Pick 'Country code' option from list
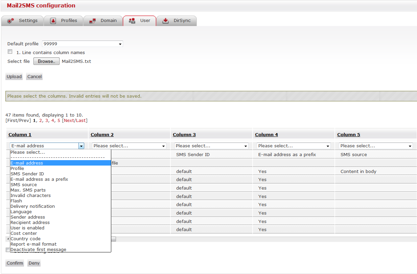 click(25, 239)
